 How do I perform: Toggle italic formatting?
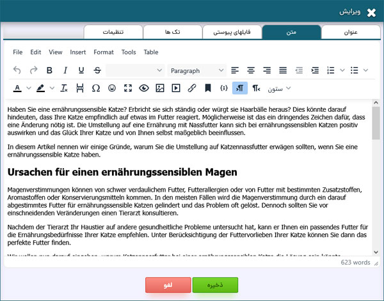click(x=65, y=70)
